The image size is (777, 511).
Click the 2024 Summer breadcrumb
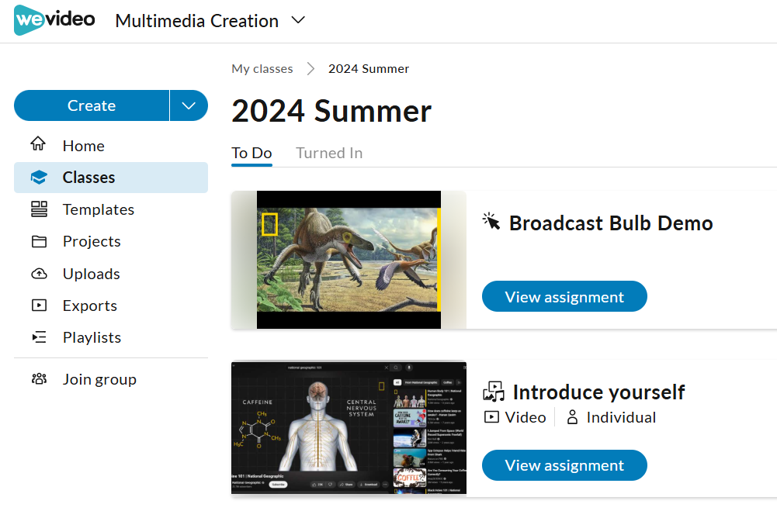click(369, 69)
